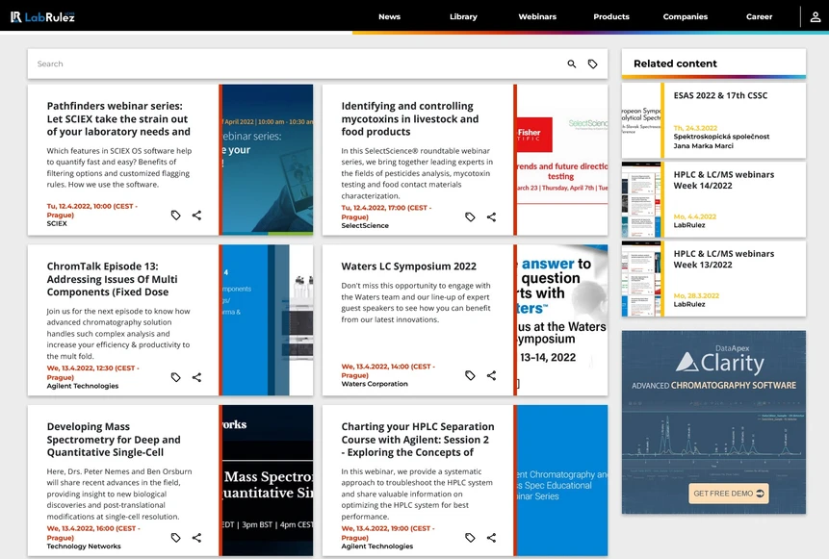Open the Career page
The width and height of the screenshot is (829, 559).
[760, 17]
